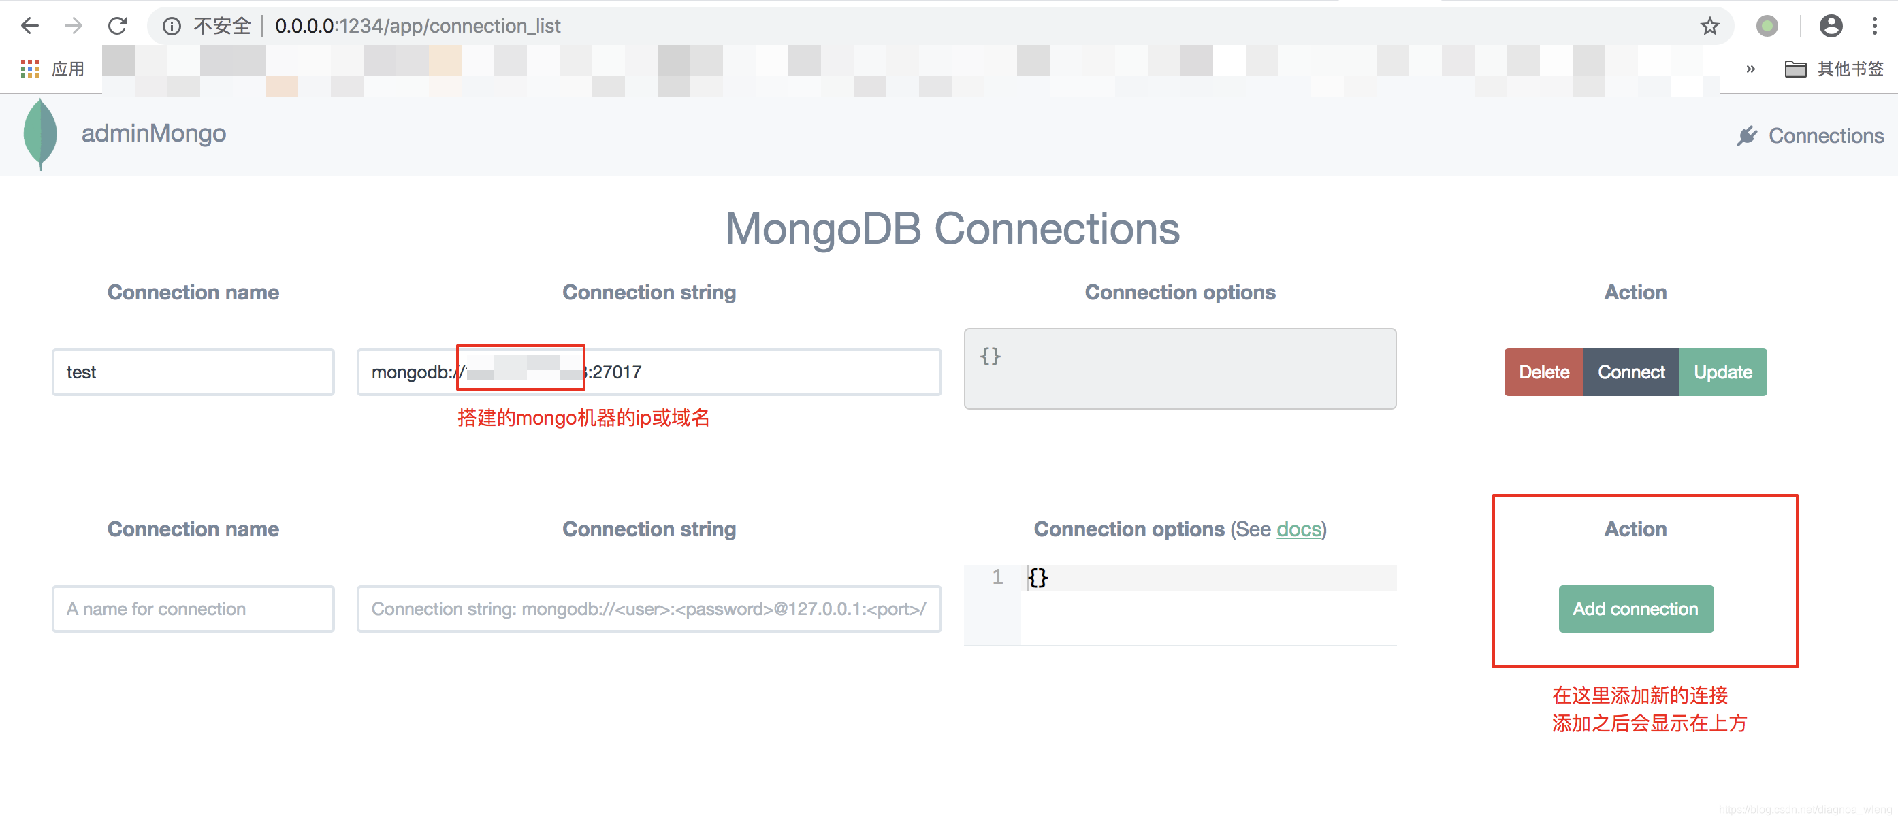Open the docs link for connection options

click(1298, 529)
